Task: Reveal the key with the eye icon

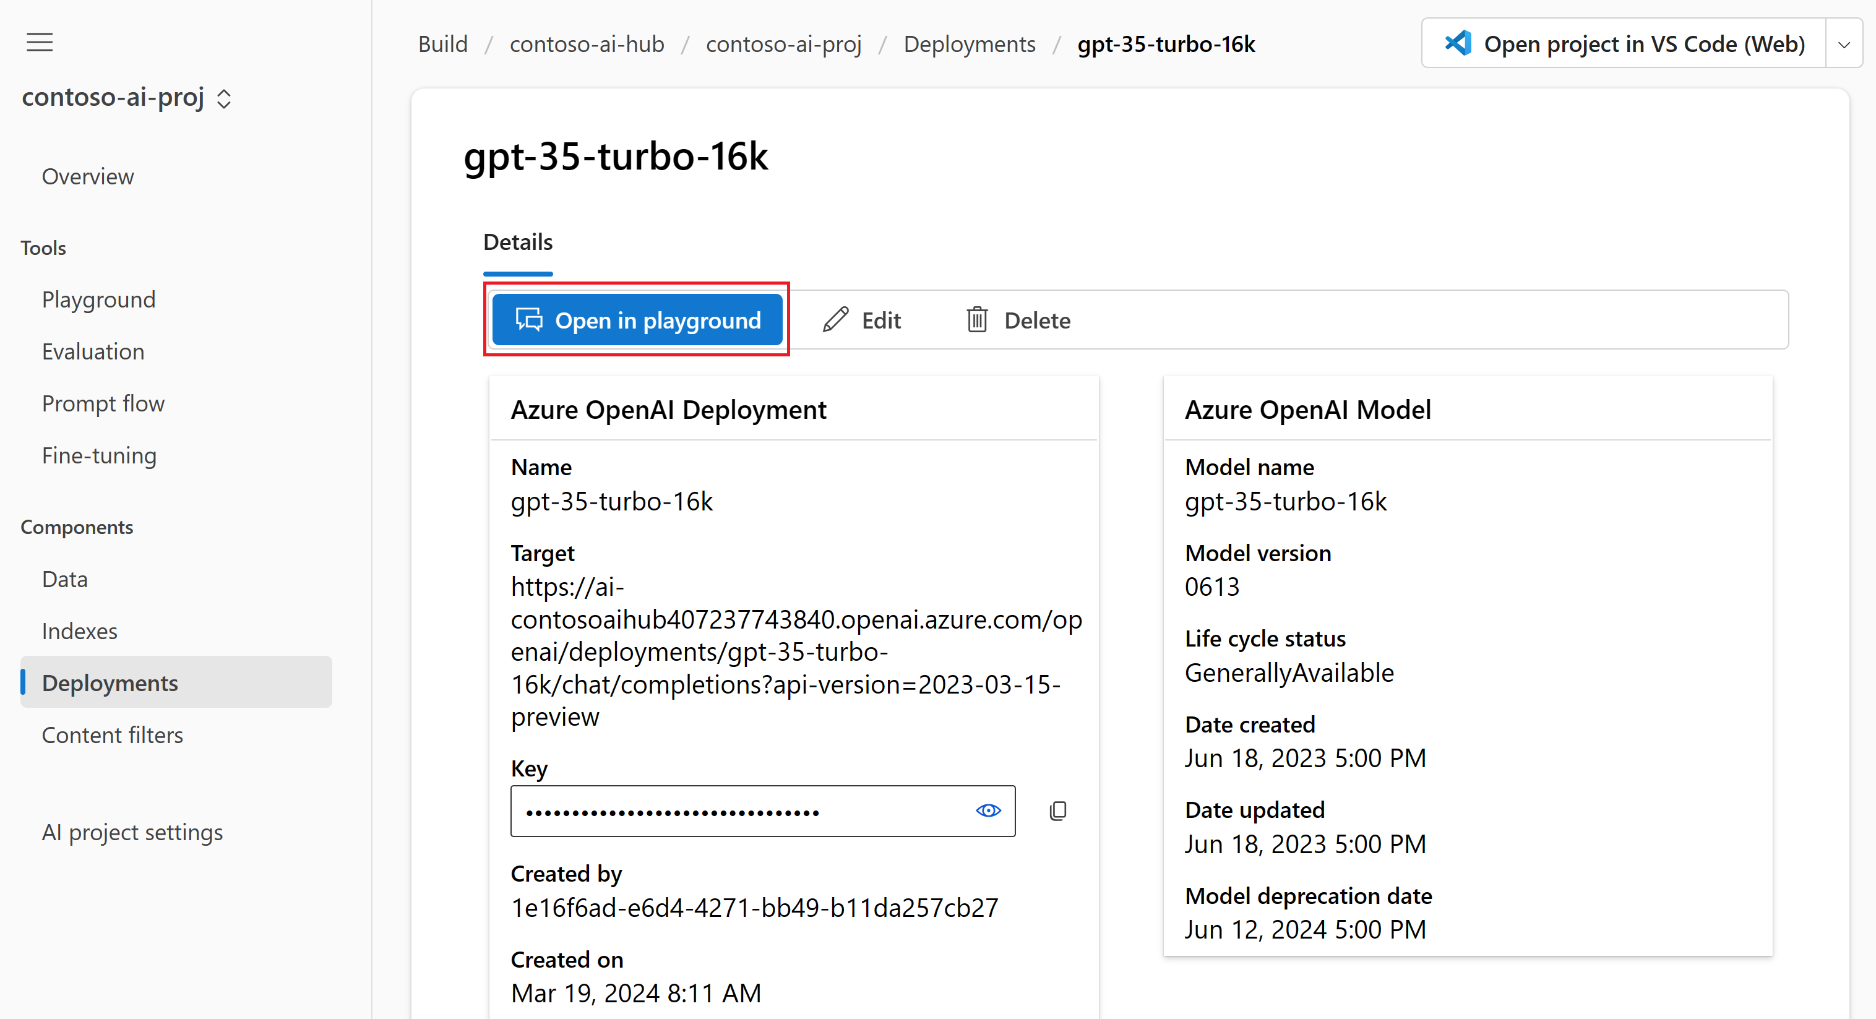Action: (987, 810)
